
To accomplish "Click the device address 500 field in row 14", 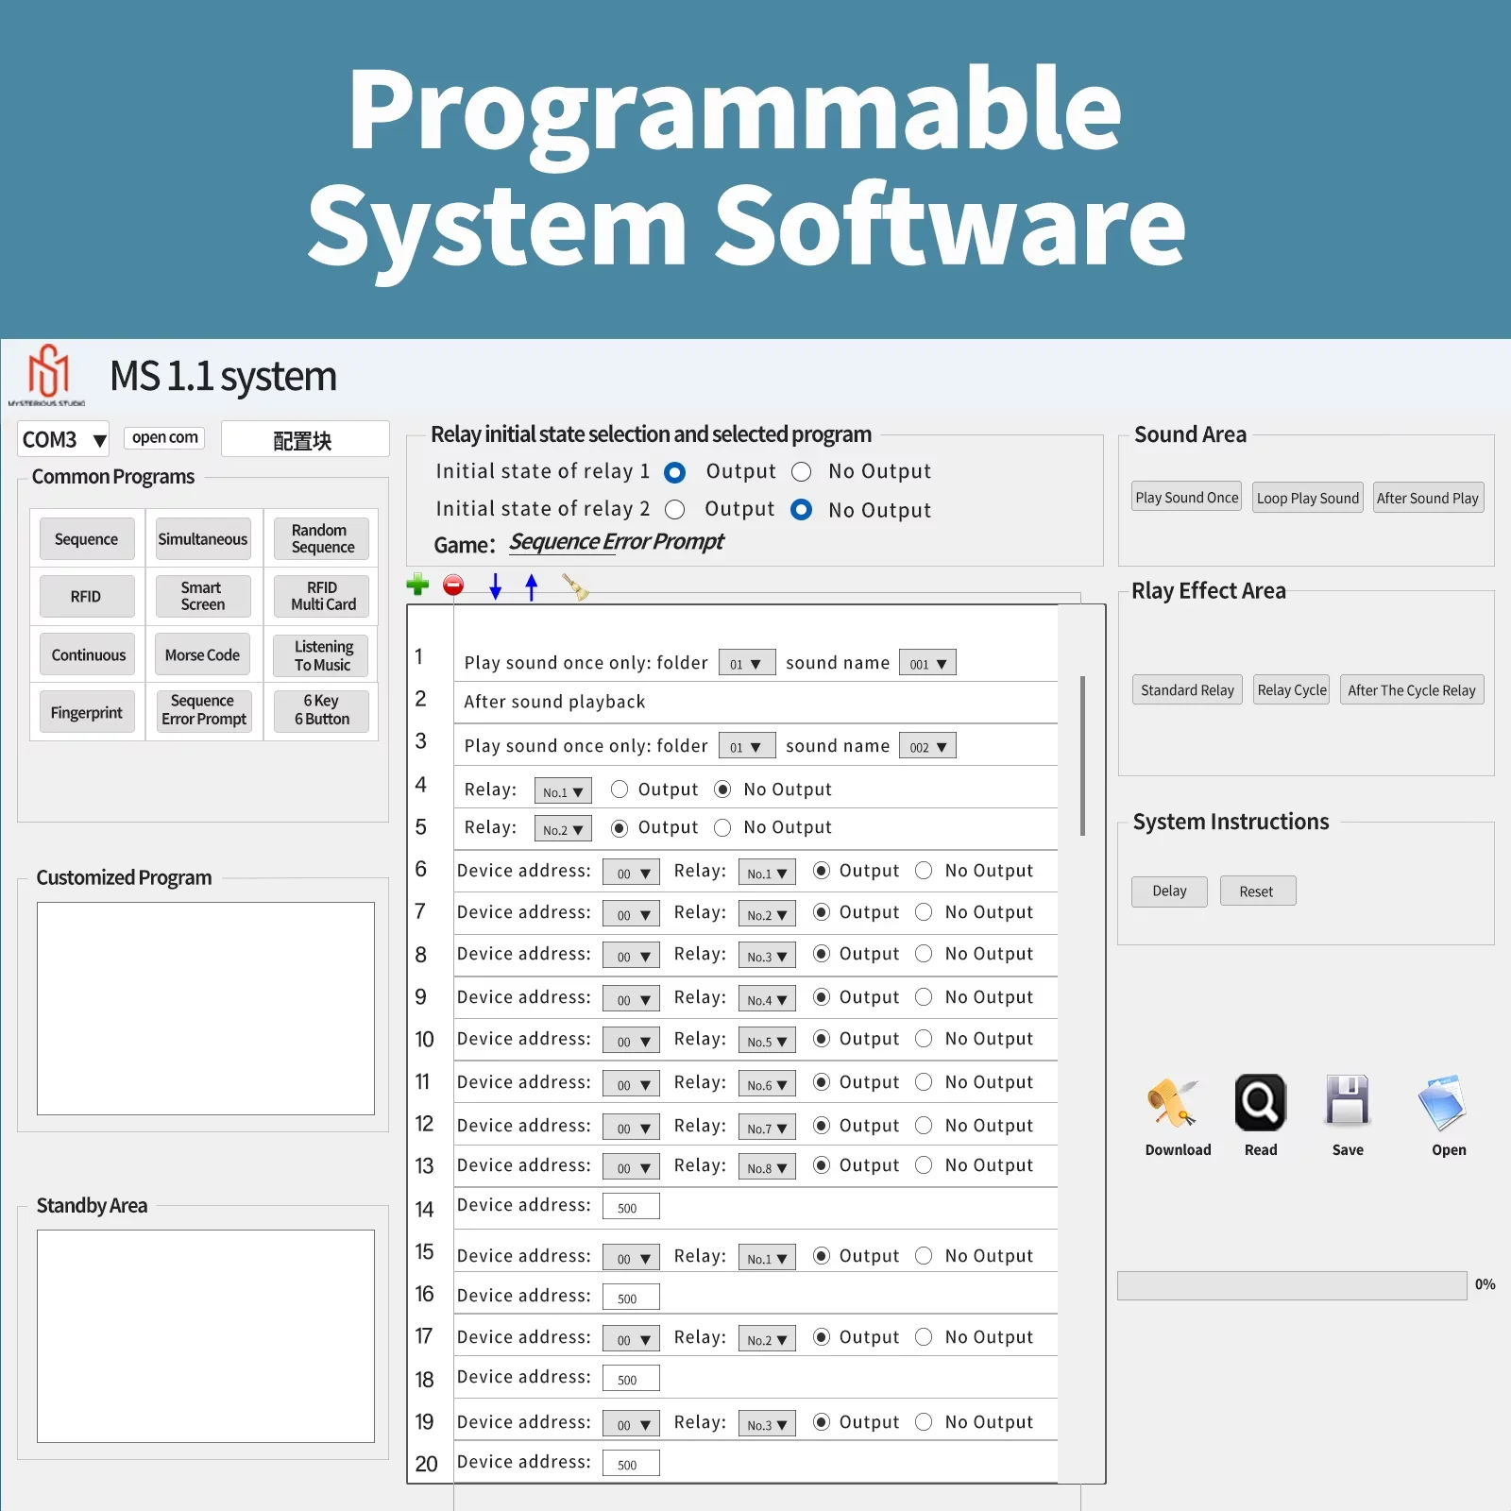I will click(x=631, y=1207).
